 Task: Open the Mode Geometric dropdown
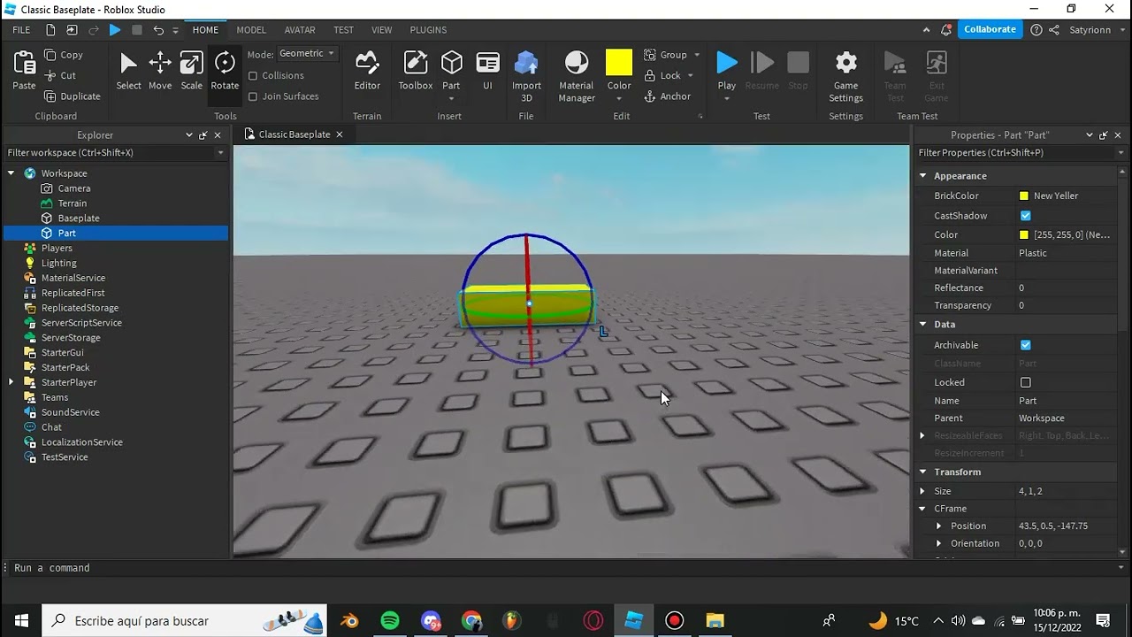(x=307, y=54)
